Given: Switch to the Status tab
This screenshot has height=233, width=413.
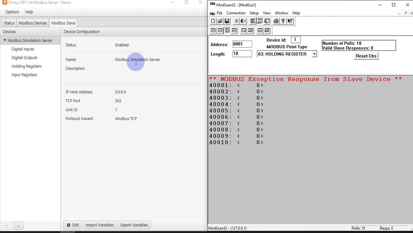Looking at the screenshot, I should point(9,23).
